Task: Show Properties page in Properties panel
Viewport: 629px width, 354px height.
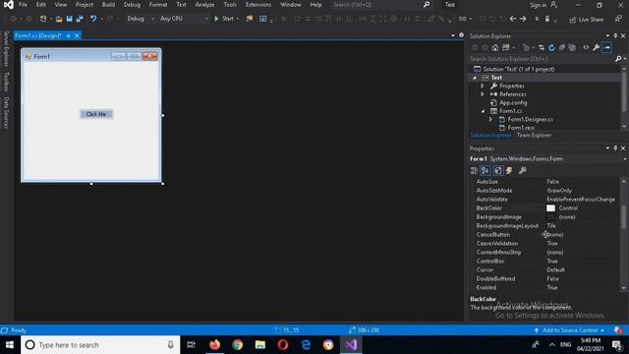Action: coord(498,170)
